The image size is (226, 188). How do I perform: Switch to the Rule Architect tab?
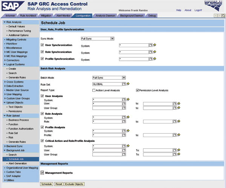(x=29, y=15)
